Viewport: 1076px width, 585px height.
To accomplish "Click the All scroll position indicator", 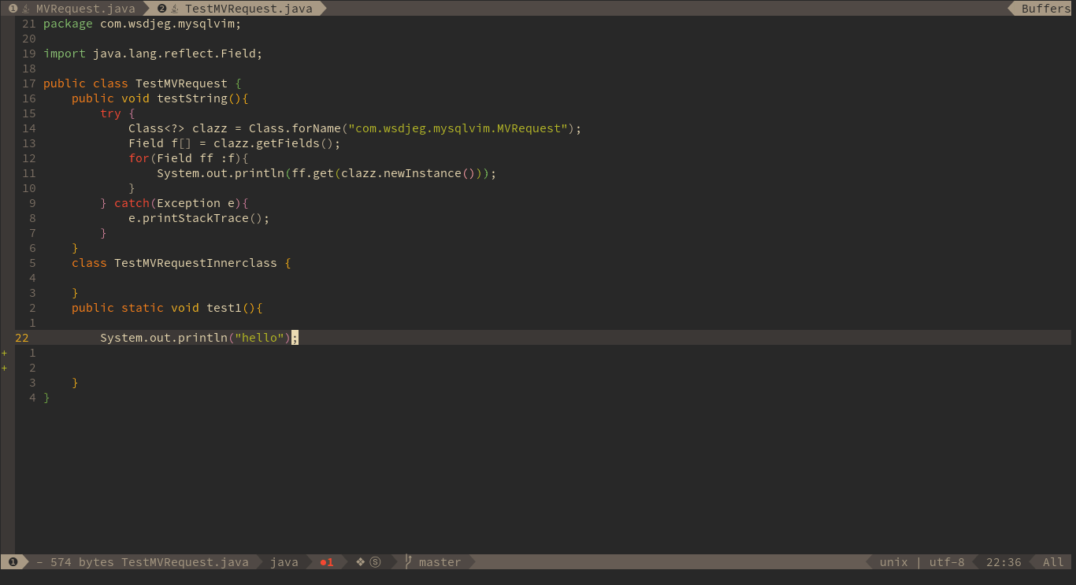I will 1052,561.
